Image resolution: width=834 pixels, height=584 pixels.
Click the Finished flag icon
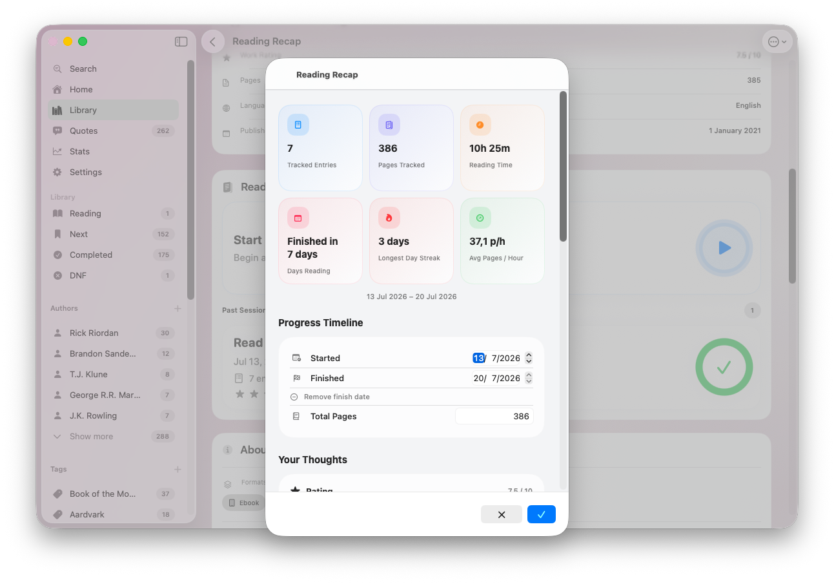[296, 378]
